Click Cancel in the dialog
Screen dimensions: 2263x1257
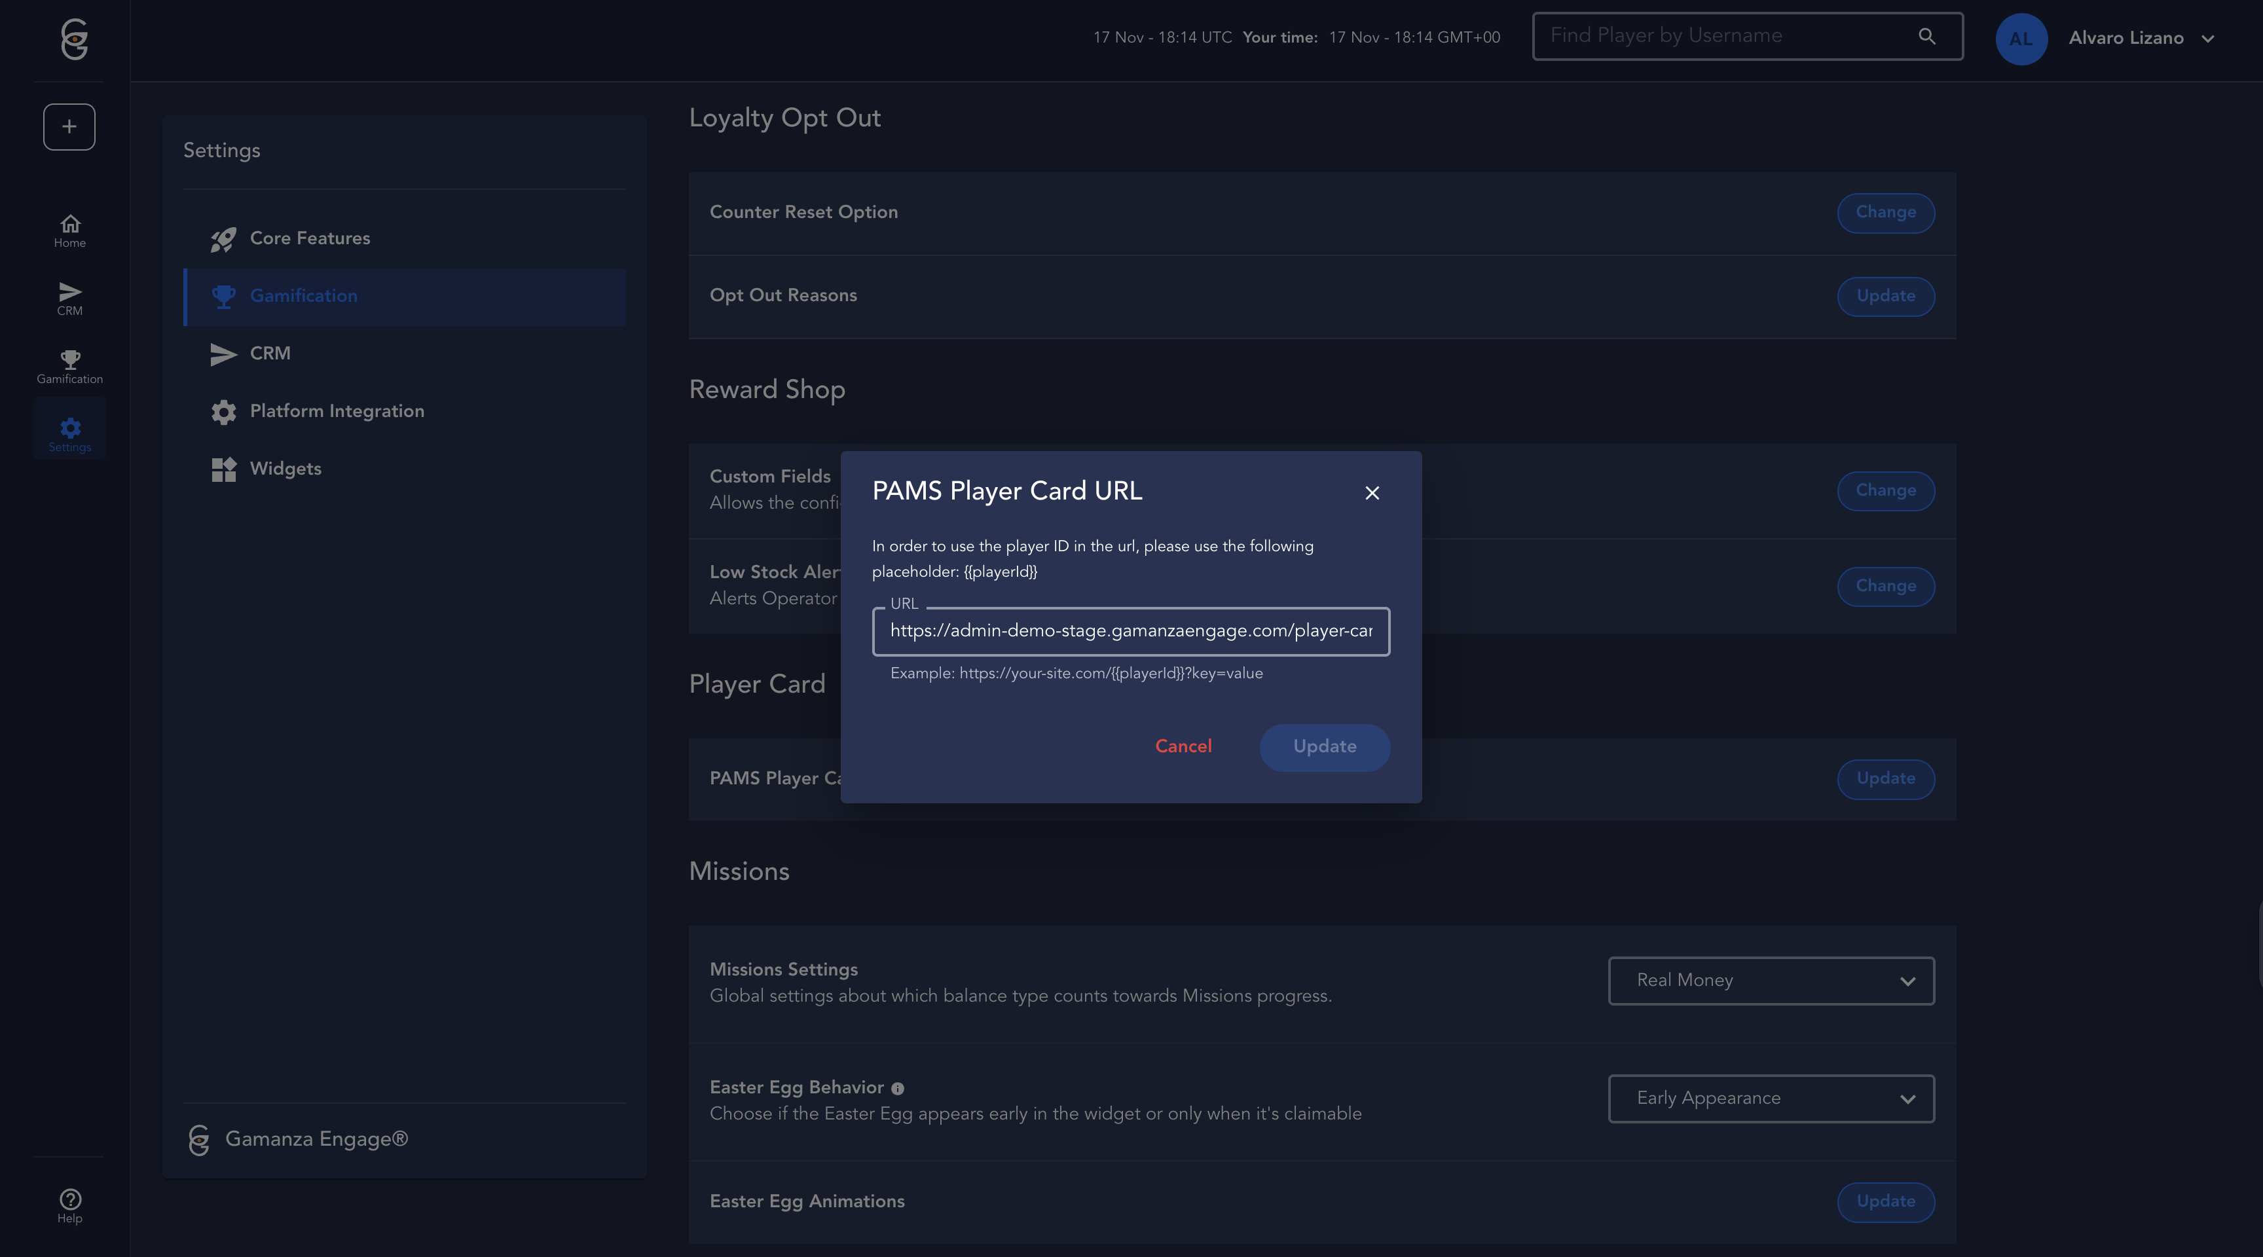pos(1183,746)
